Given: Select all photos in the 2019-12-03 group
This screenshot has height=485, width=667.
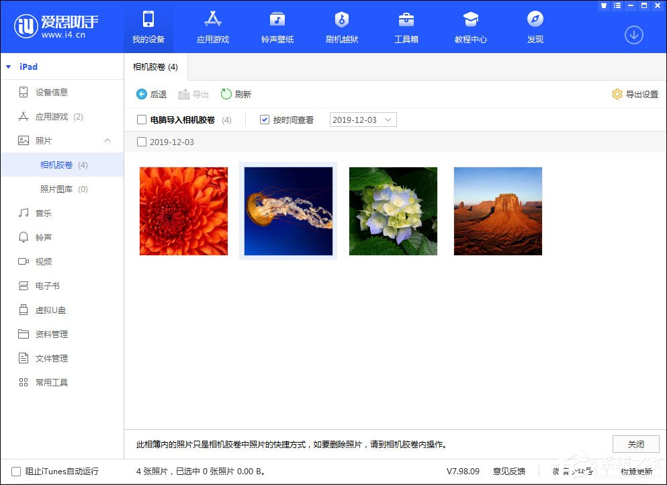Looking at the screenshot, I should 142,142.
